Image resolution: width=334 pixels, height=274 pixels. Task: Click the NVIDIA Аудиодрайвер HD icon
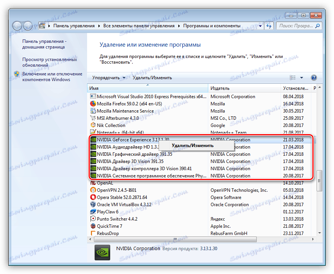(x=93, y=147)
